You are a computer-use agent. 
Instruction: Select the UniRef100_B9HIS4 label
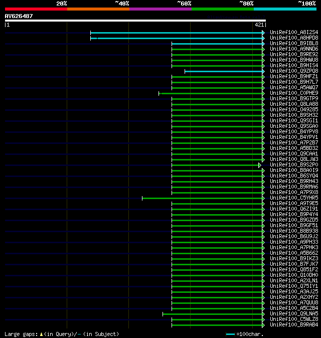(294, 65)
